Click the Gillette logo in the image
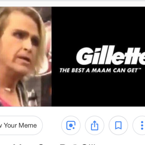This screenshot has height=145, width=145. 111,55
